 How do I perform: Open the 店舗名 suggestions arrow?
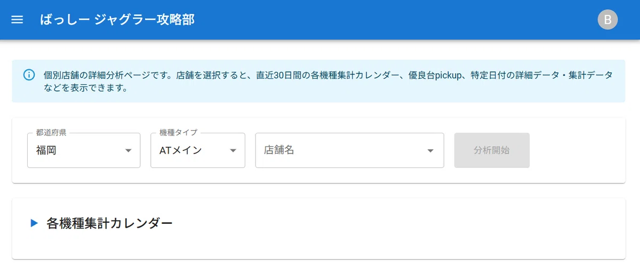[x=430, y=150]
